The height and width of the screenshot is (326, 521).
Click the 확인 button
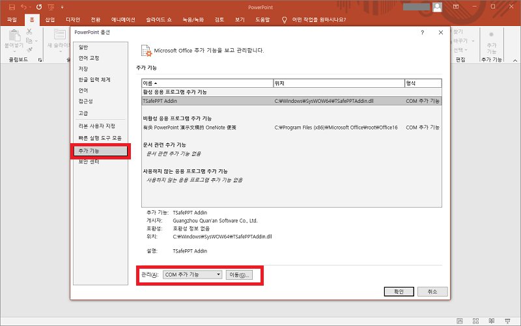point(399,292)
